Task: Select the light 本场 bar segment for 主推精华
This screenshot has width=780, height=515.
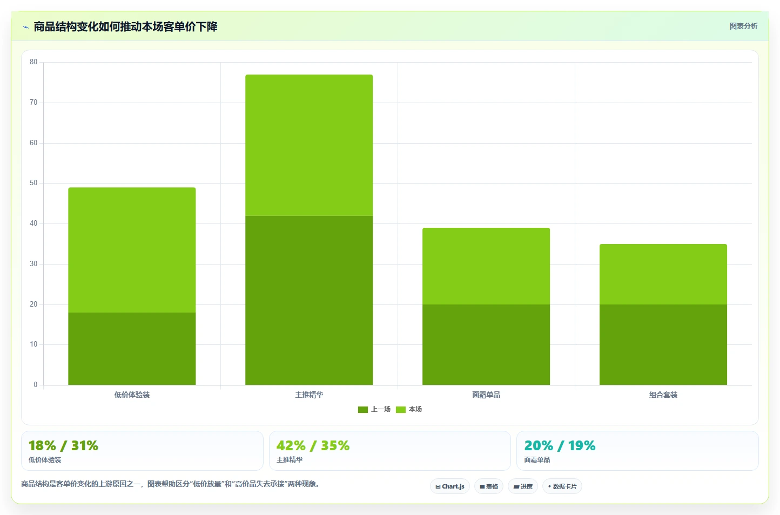Action: click(309, 145)
